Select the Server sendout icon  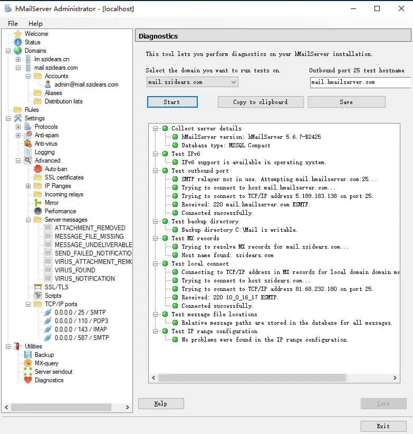click(28, 372)
